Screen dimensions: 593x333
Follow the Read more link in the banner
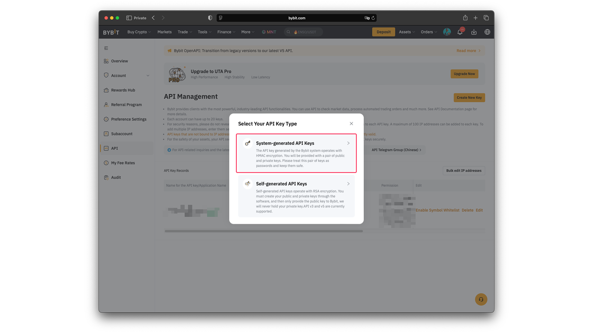pyautogui.click(x=468, y=51)
